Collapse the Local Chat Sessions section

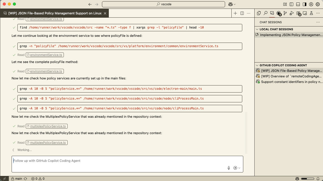257,29
